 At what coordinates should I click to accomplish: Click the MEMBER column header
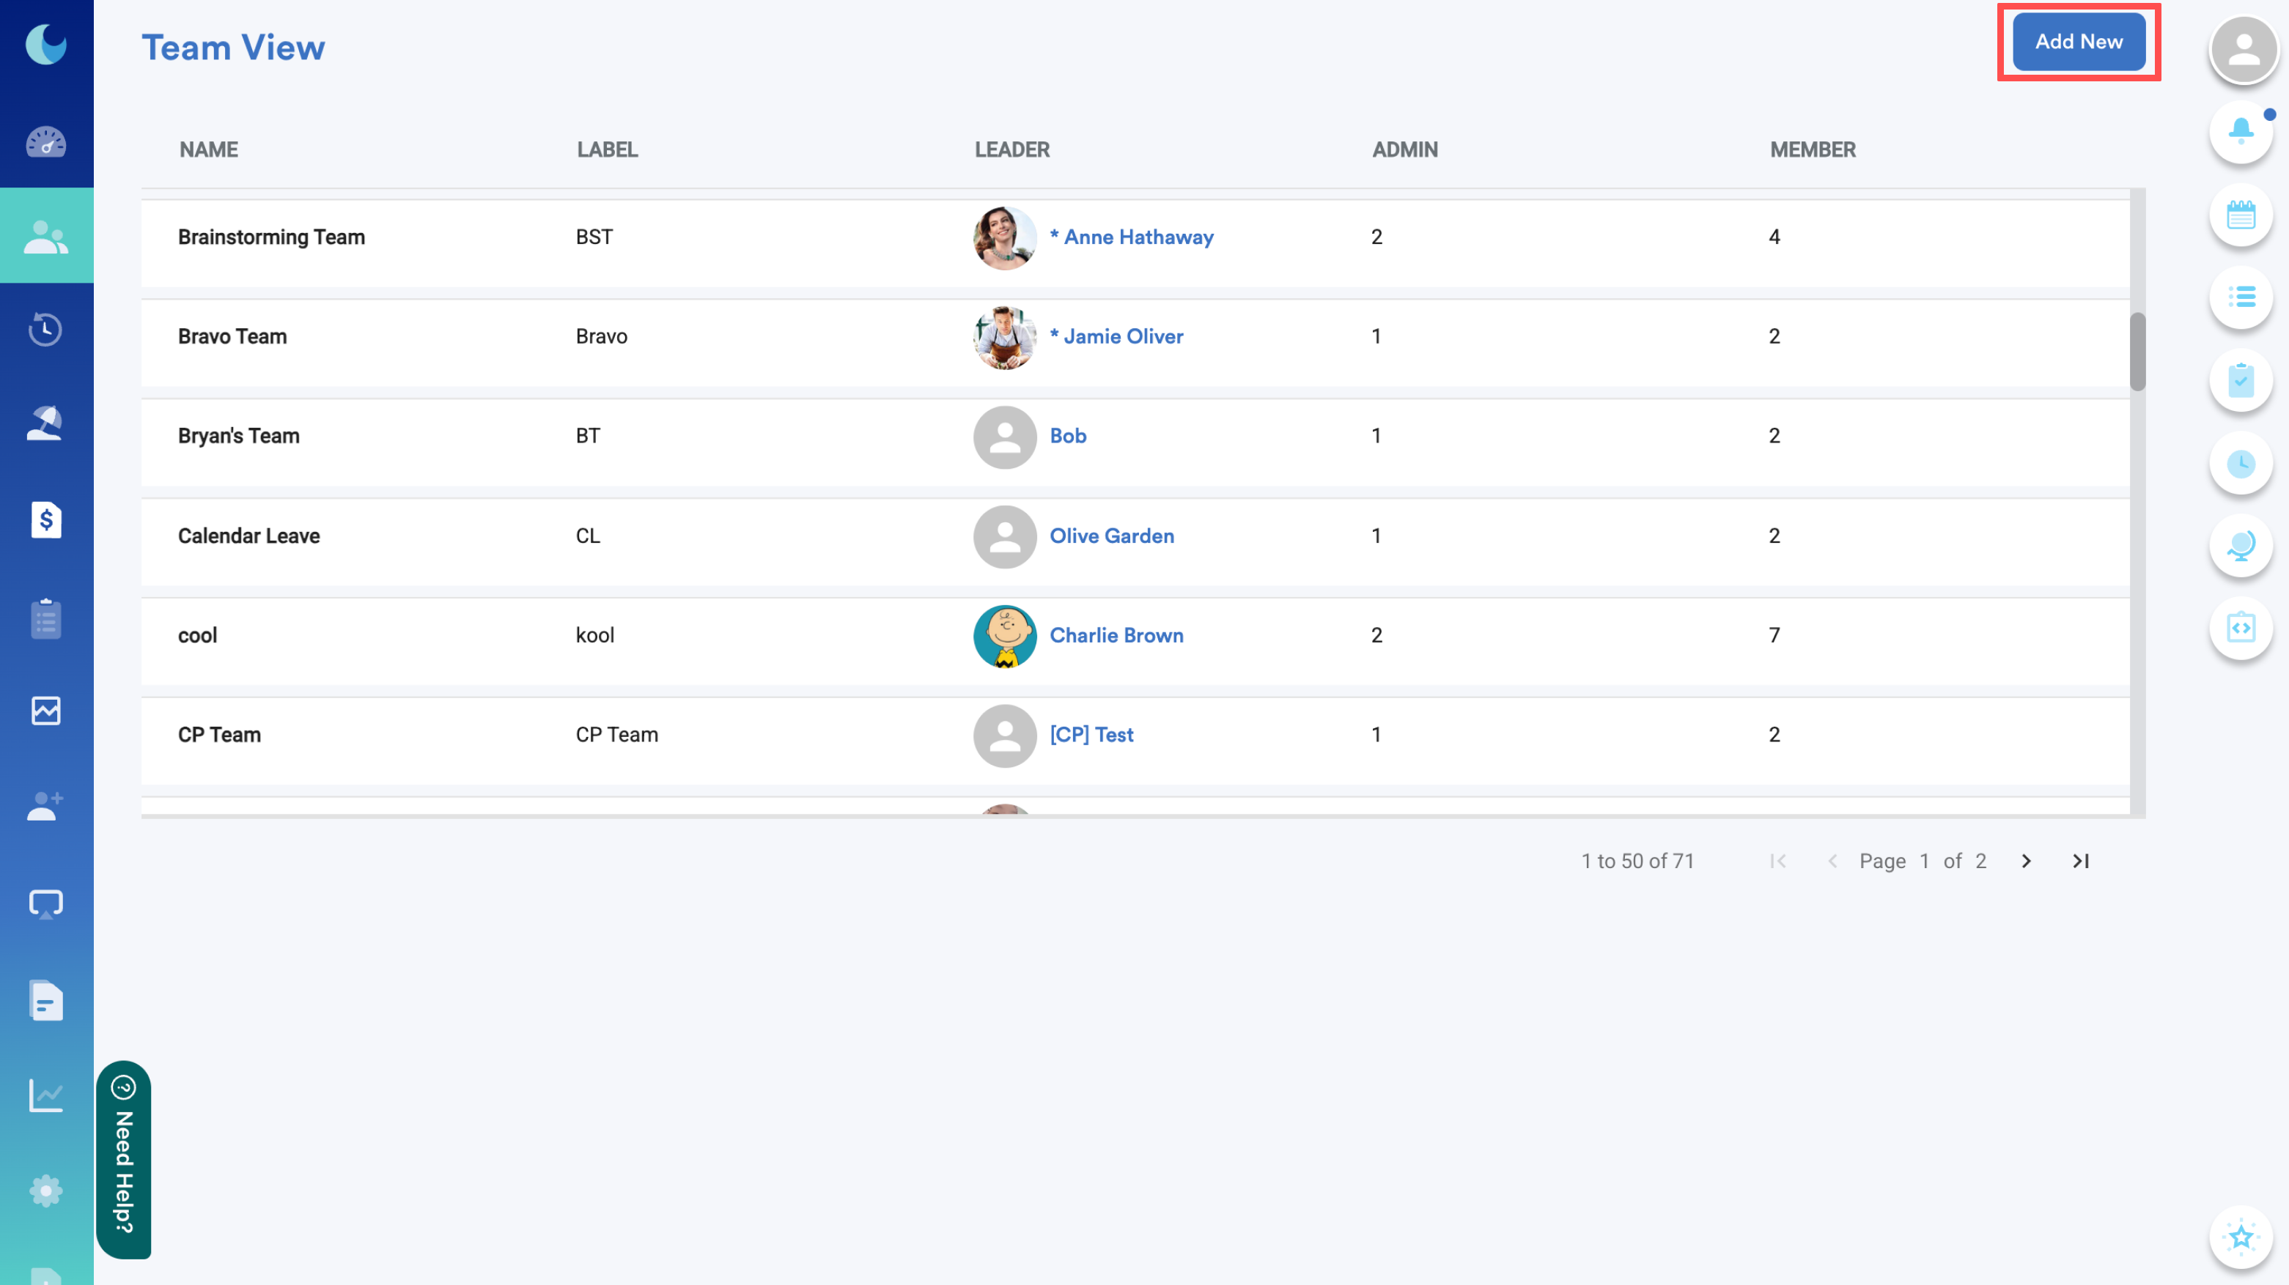pos(1812,149)
